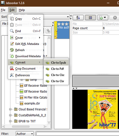Screen dimensions: 119x136
Task: Click the Cbr to Pdf arrow icon
Action: [48, 69]
